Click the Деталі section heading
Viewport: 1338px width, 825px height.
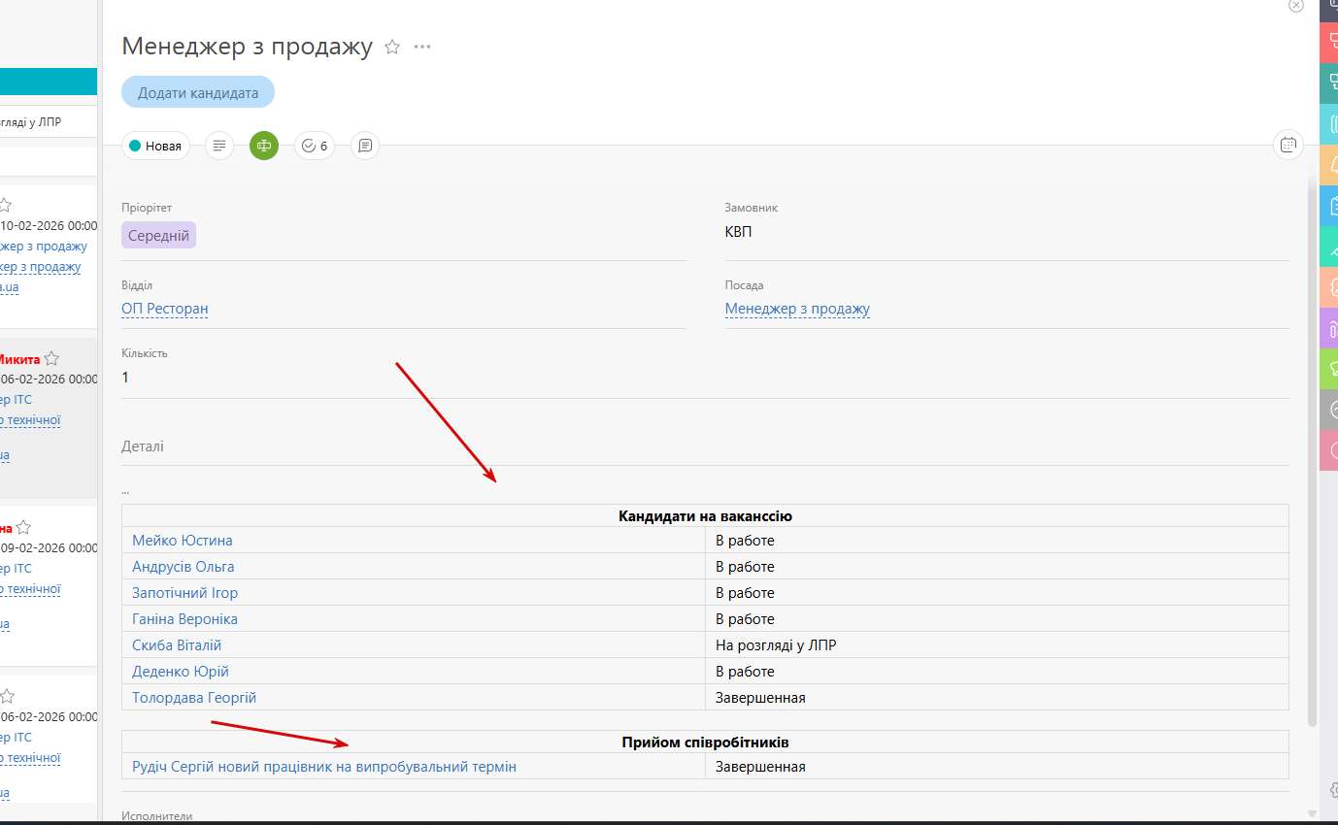143,446
